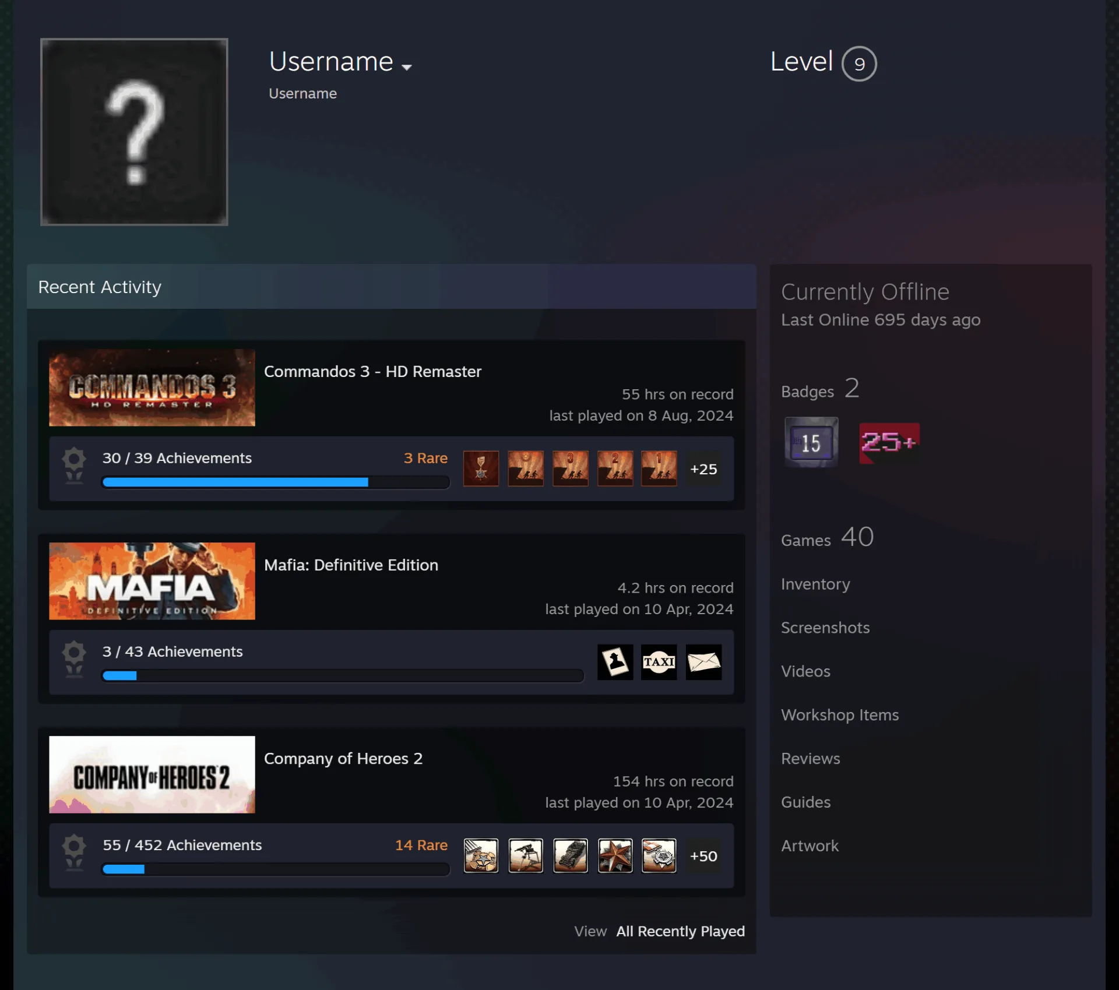Show +50 more Company of Heroes achievements
The height and width of the screenshot is (990, 1119).
pos(703,855)
